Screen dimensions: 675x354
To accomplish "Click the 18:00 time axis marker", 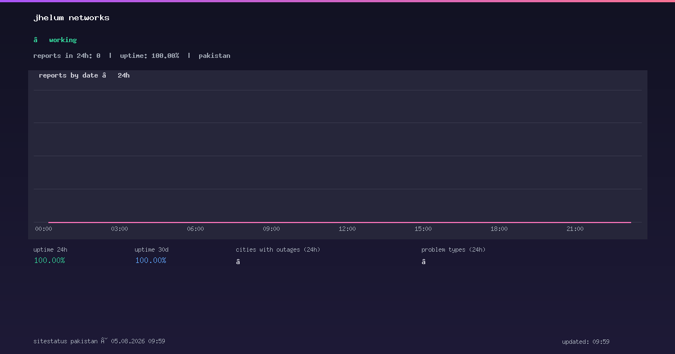I will click(x=499, y=229).
